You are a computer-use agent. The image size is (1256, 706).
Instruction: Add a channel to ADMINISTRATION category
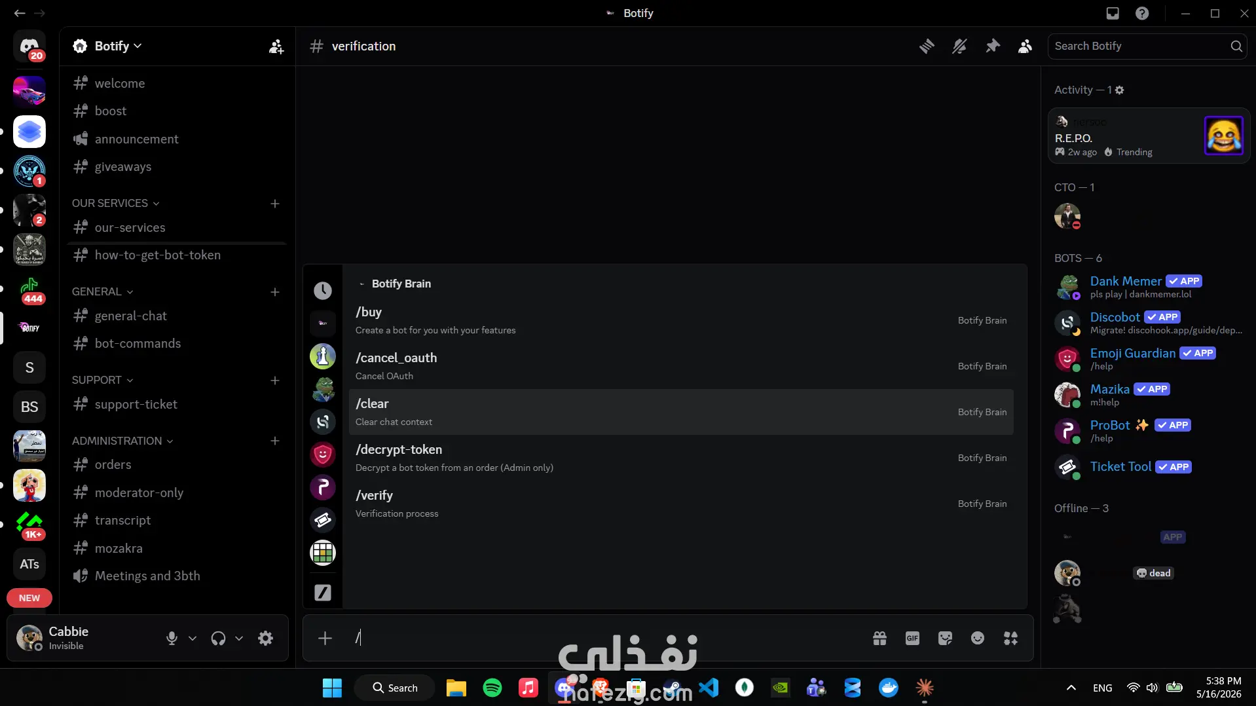click(275, 441)
